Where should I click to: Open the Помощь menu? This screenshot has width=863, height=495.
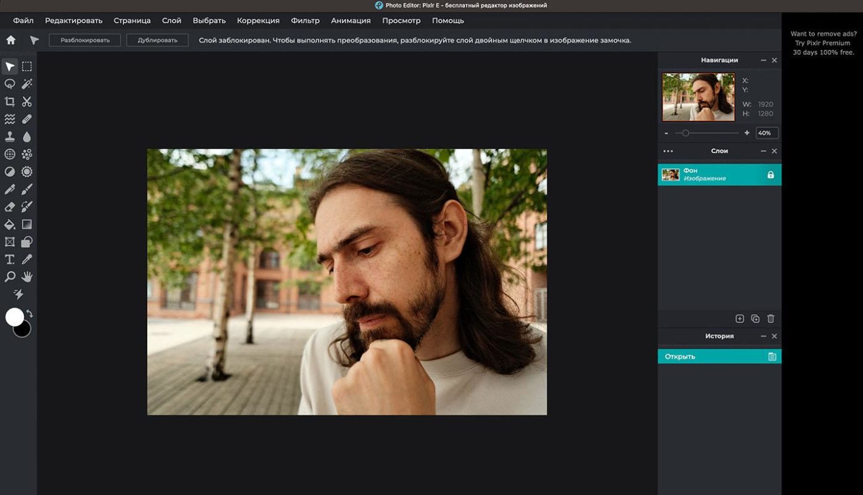point(448,20)
